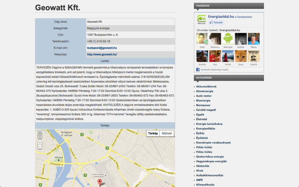Open the Akkumulátorok category
Viewport: 299px width, 187px height.
[206, 86]
